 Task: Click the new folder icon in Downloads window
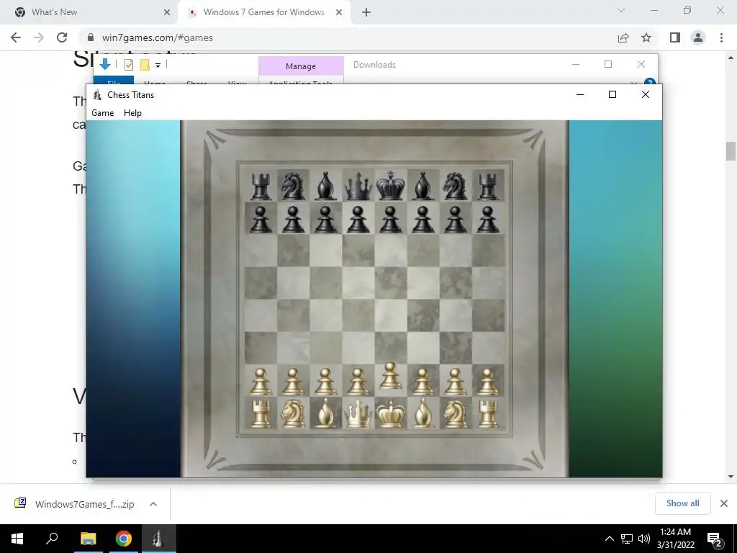click(x=145, y=65)
